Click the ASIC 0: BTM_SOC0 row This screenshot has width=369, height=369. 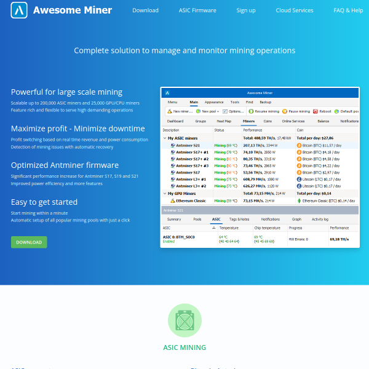tap(260, 239)
